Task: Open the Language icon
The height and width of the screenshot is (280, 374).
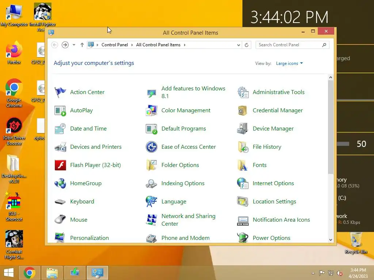Action: (x=152, y=201)
